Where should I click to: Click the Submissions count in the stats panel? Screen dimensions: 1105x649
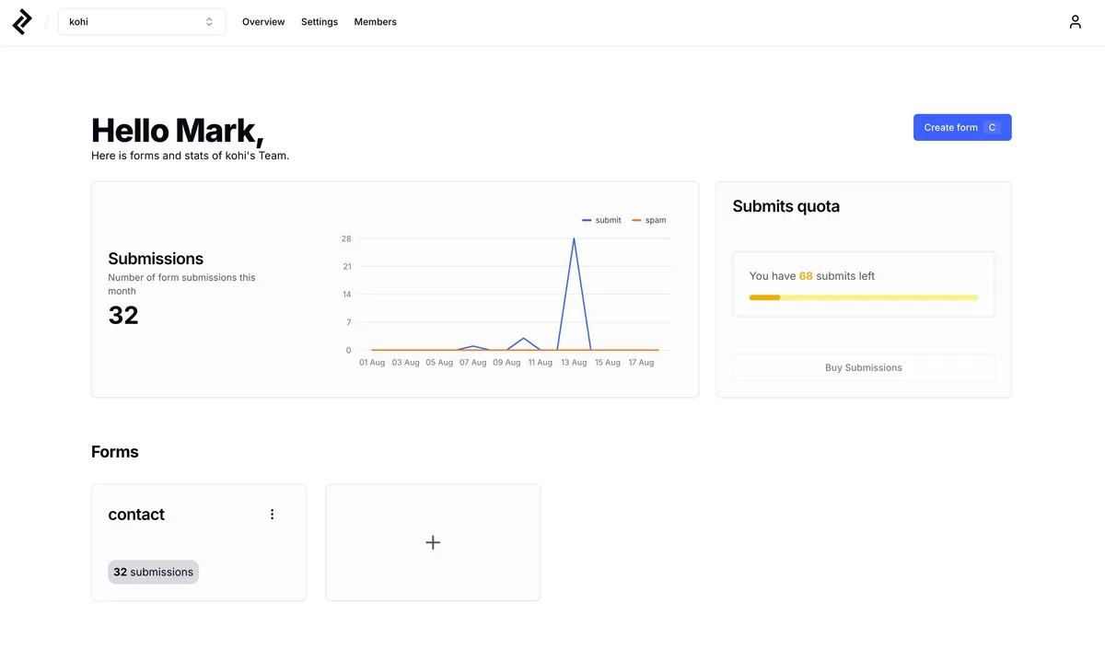coord(123,314)
